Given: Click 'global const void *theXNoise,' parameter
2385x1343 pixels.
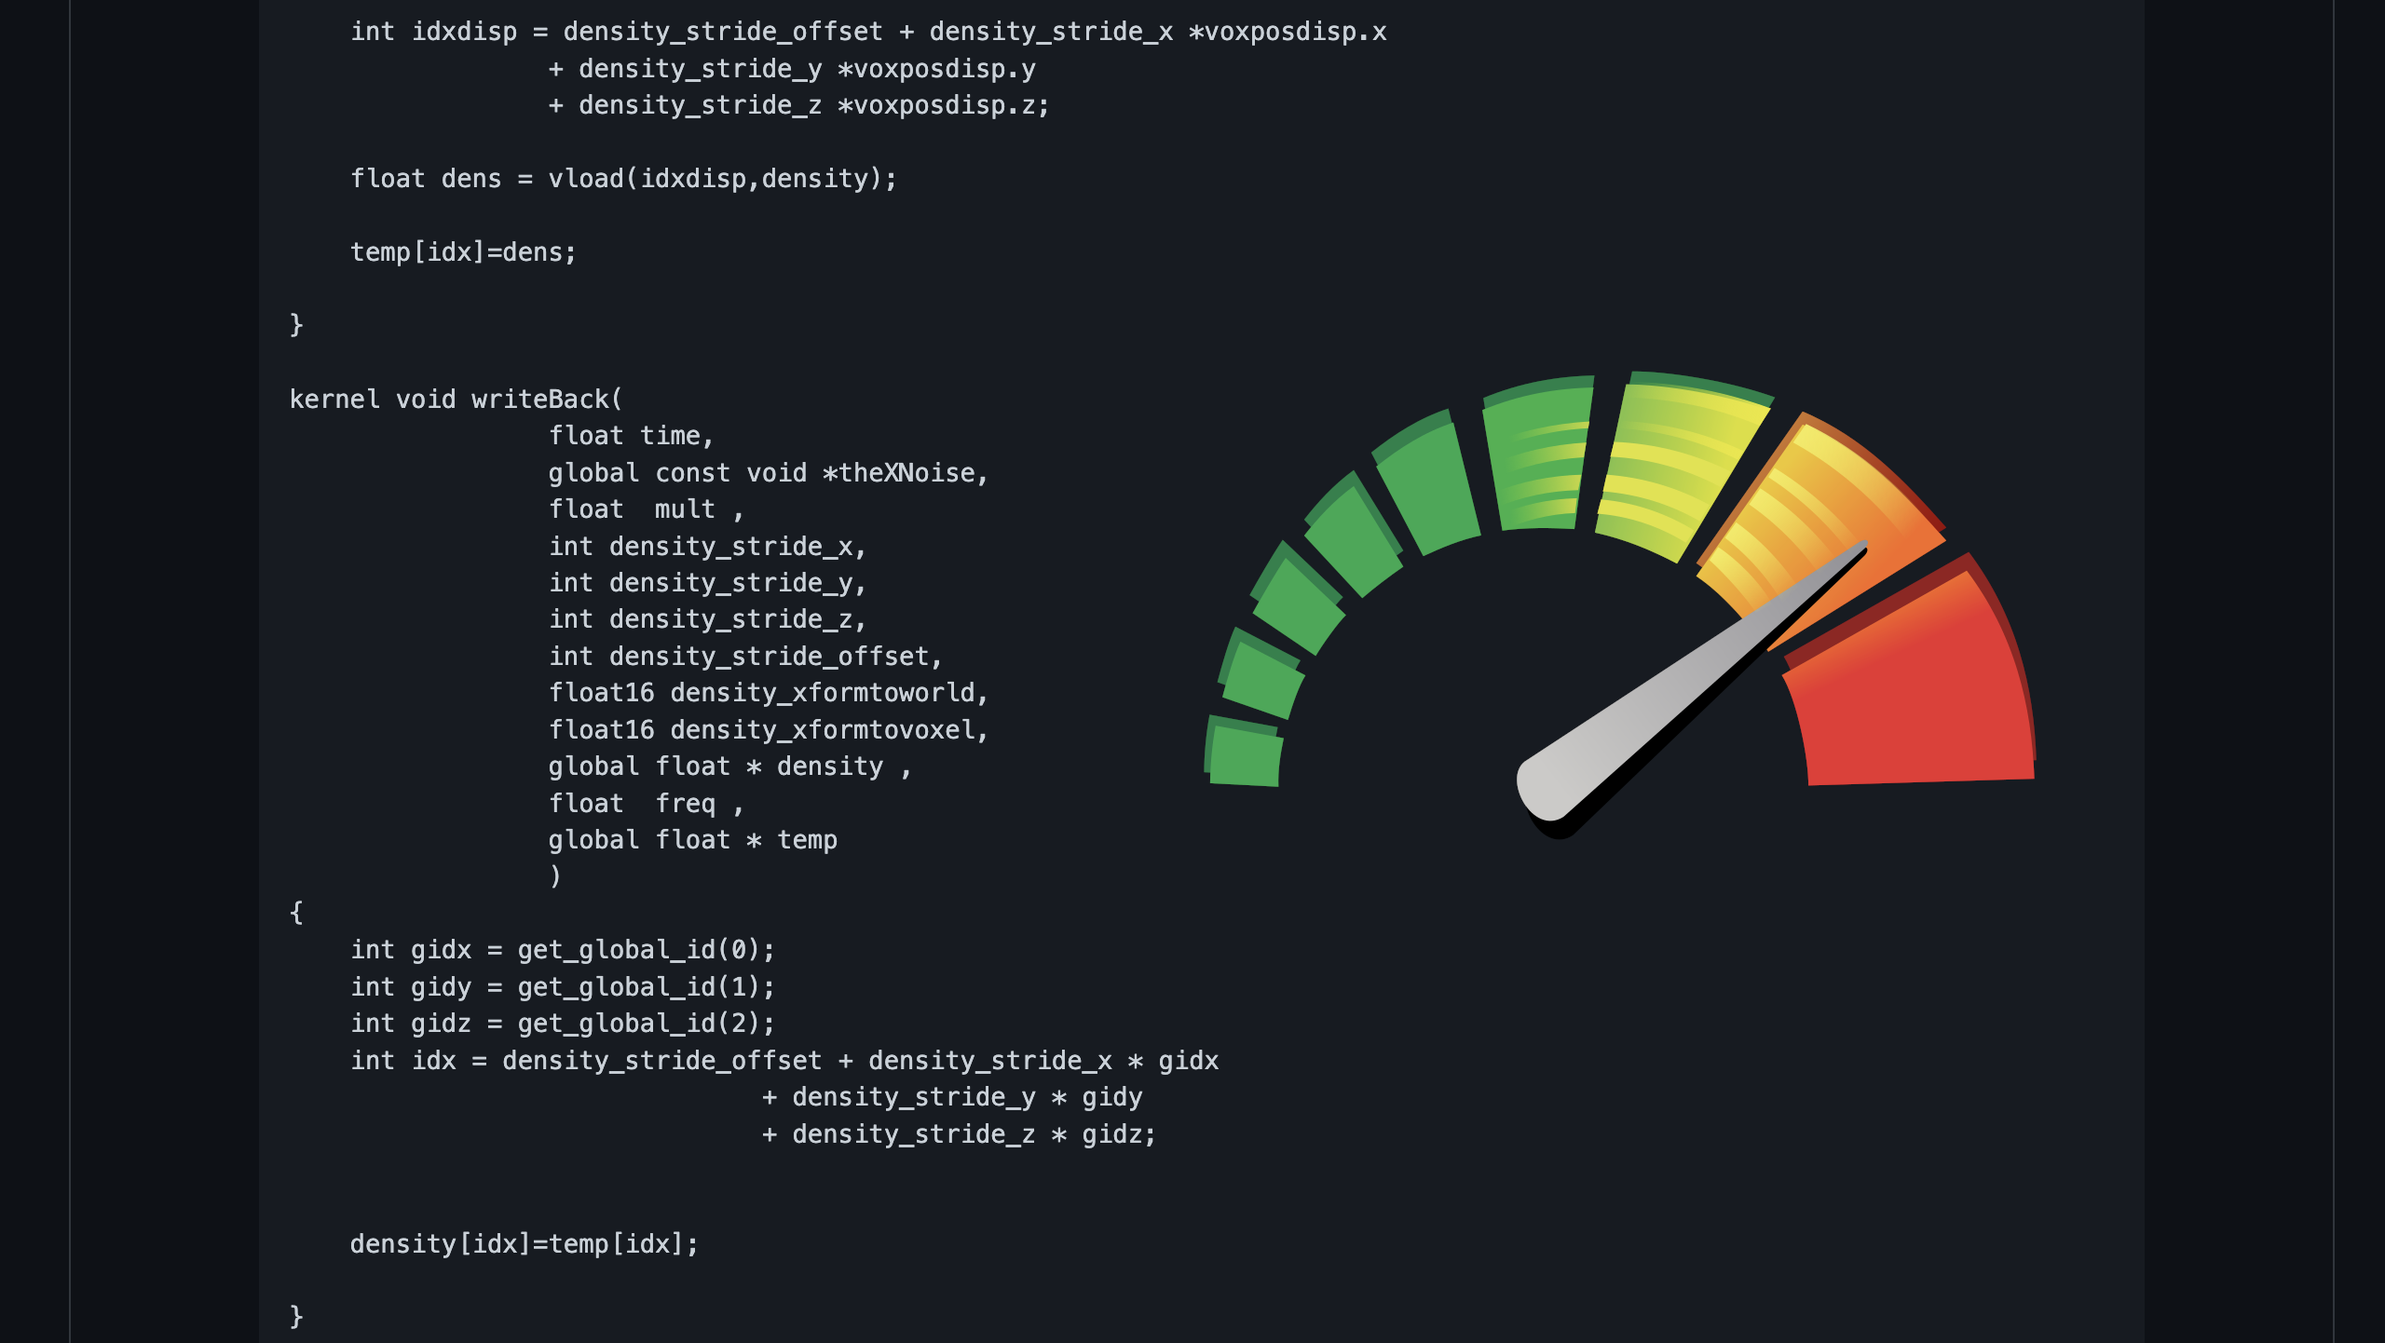Looking at the screenshot, I should click(768, 473).
